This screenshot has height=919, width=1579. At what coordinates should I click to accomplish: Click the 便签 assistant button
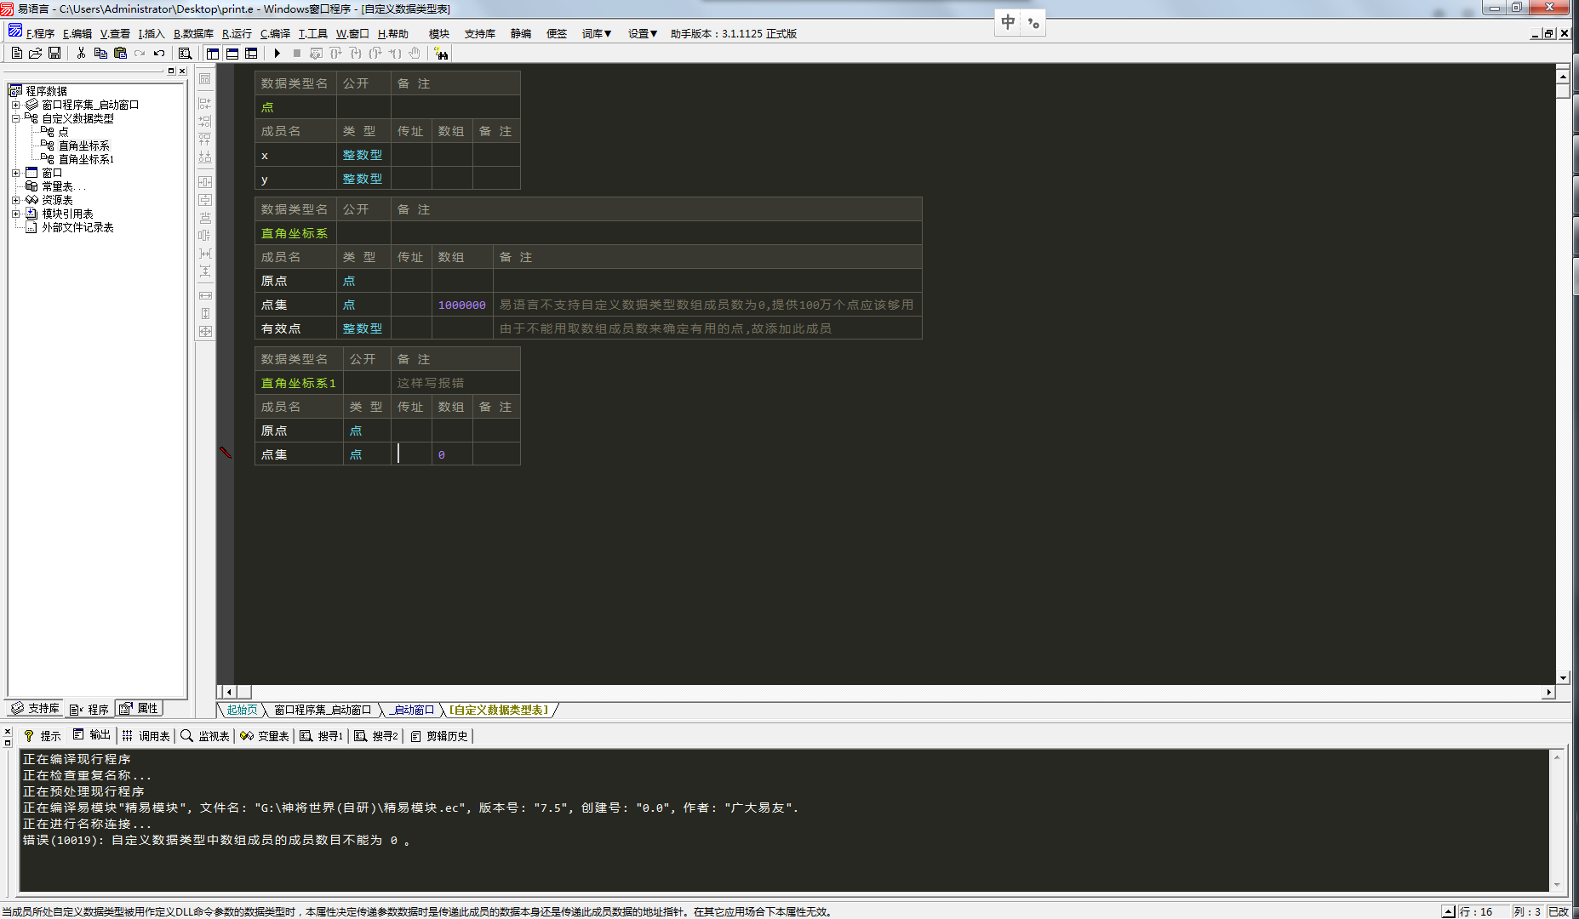click(x=557, y=34)
